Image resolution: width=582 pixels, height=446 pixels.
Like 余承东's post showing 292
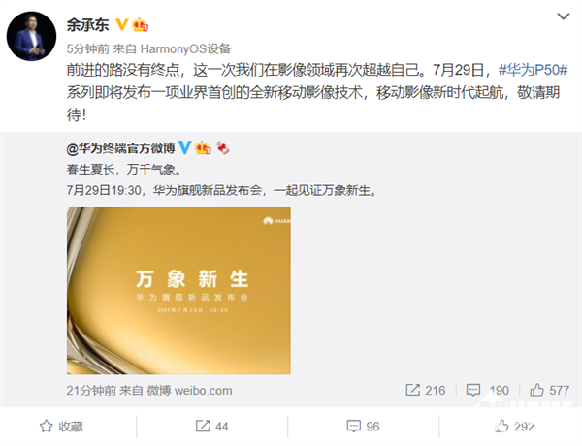point(515,427)
